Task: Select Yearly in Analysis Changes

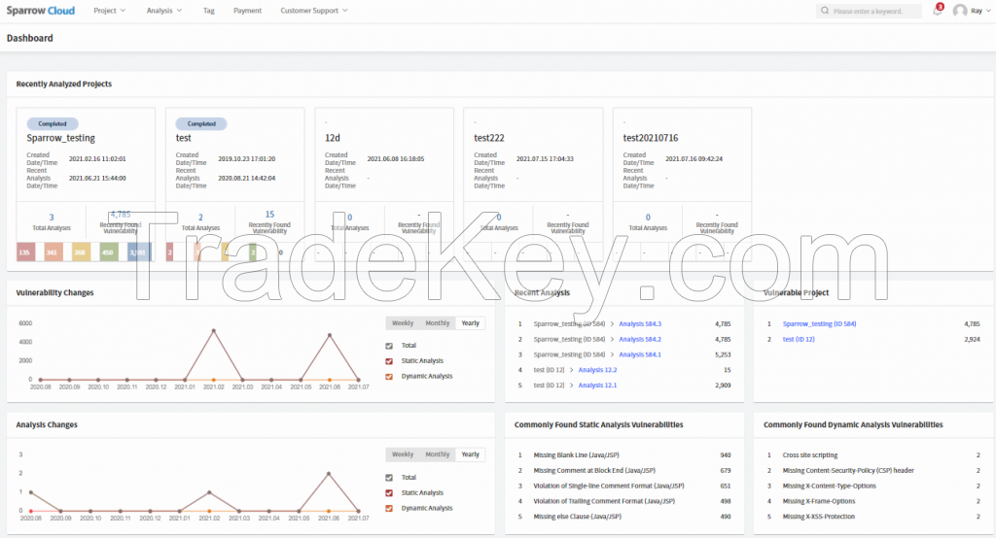Action: 470,454
